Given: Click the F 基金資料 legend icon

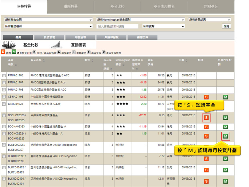Looking at the screenshot, I should [x=89, y=52].
